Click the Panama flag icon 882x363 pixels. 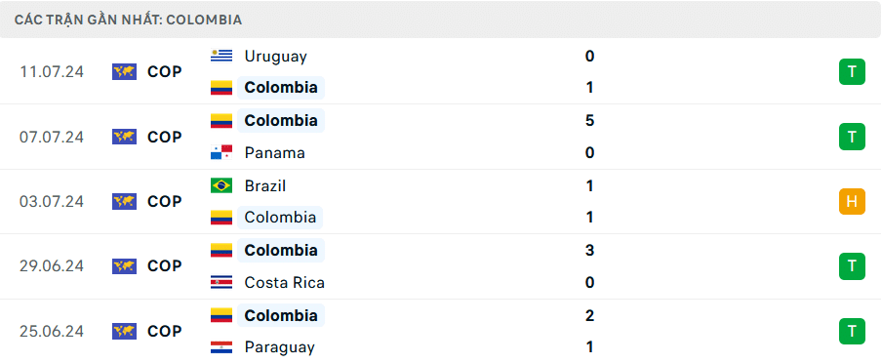click(221, 152)
